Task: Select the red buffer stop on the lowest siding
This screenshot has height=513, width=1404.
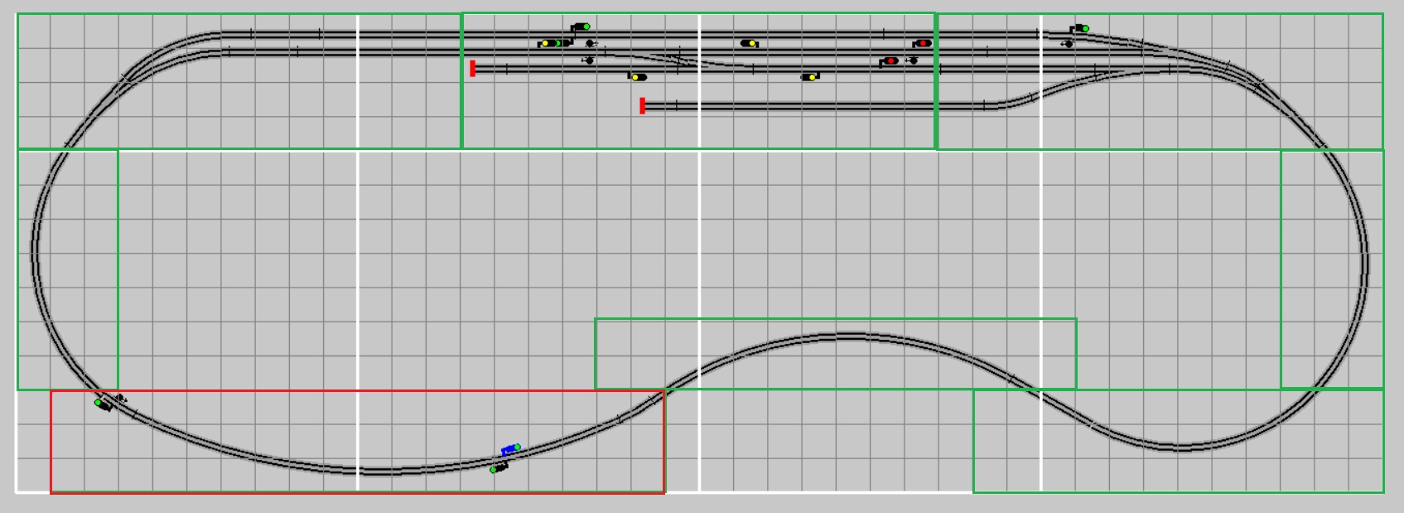Action: pos(642,106)
